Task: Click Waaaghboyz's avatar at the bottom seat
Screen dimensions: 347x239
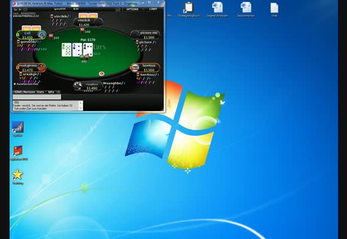Action: [78, 86]
